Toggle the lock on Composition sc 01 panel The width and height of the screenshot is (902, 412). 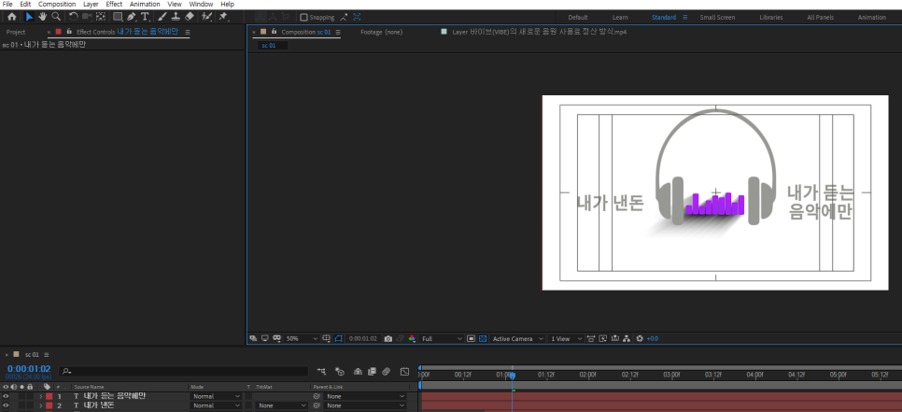[x=274, y=32]
